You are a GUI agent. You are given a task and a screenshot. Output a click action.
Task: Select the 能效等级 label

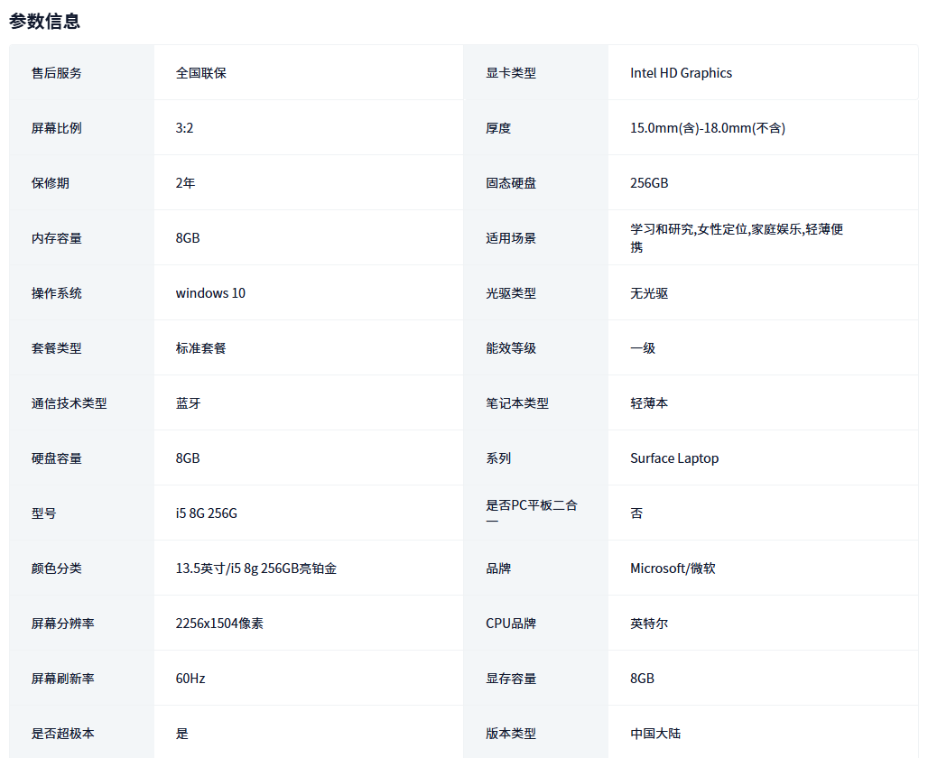point(511,348)
